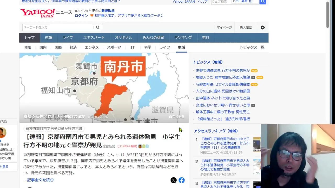
Task: Open the みんなの意見 tab
Action: (153, 38)
